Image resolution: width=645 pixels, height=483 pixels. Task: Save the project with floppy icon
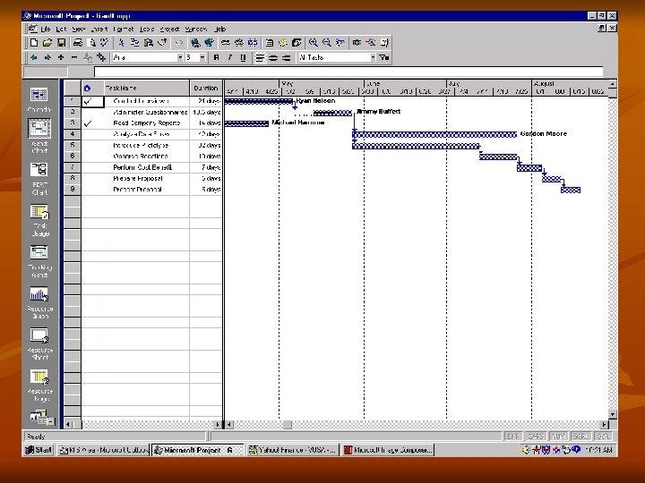coord(61,43)
